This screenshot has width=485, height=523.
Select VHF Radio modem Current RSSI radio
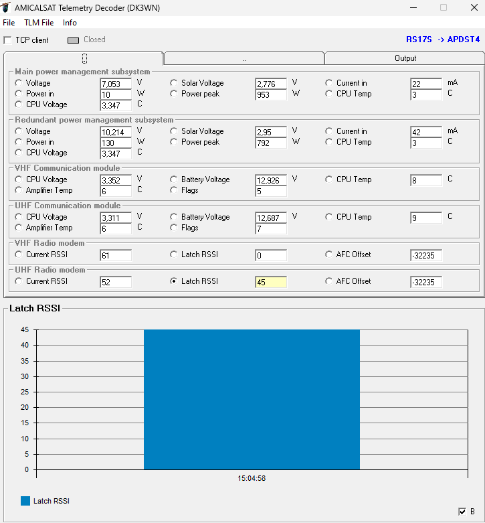(x=18, y=254)
